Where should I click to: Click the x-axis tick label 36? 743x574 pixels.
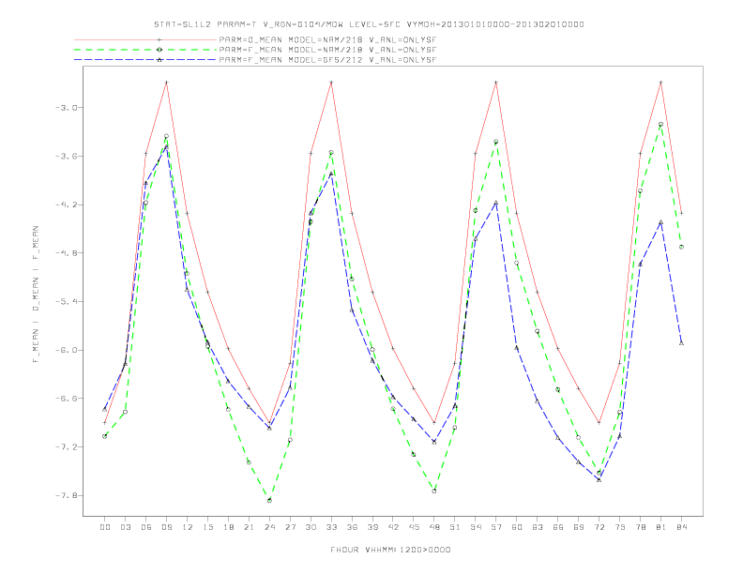352,527
